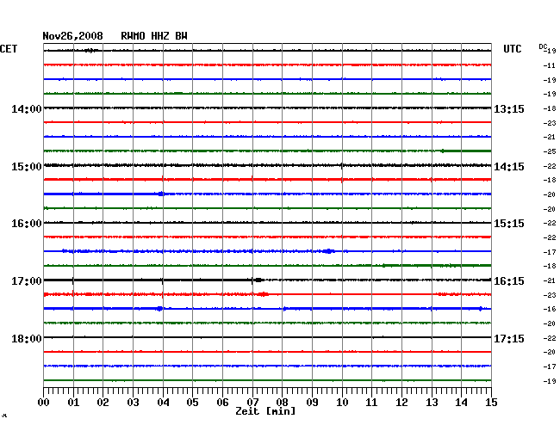Click the black seismic trace at 17:00 CET
The height and width of the screenshot is (425, 560).
267,280
